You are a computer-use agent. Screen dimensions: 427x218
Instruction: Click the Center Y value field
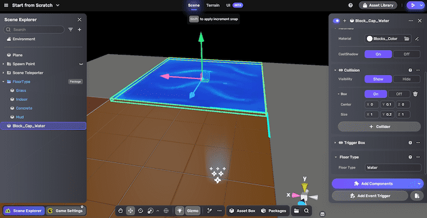tap(387, 105)
